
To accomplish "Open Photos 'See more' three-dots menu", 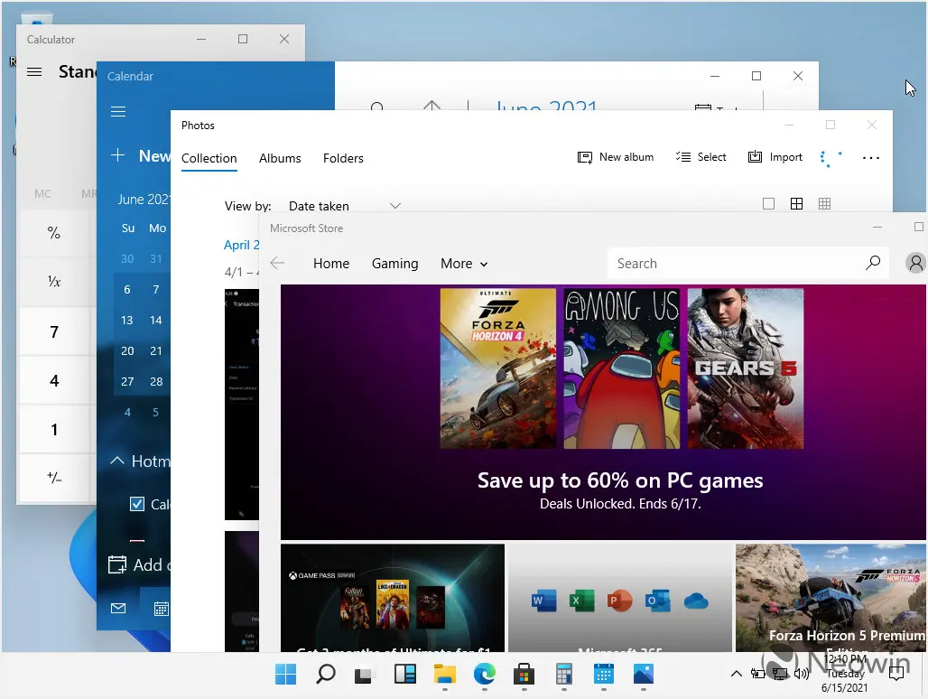I will [x=870, y=158].
